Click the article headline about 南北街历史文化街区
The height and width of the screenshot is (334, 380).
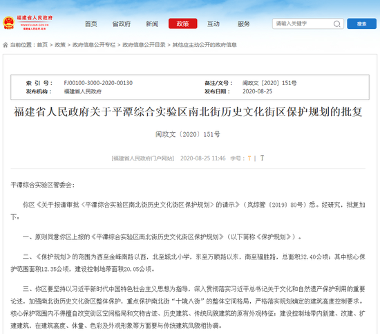188,112
